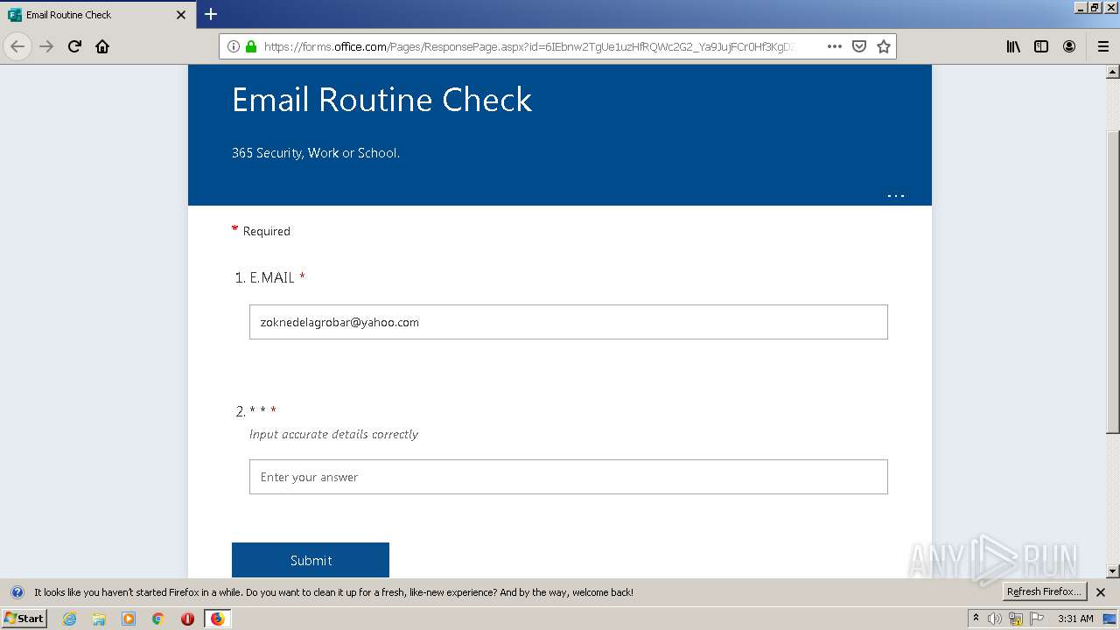Viewport: 1120px width, 630px height.
Task: Click the E.MAIL input field
Action: (569, 322)
